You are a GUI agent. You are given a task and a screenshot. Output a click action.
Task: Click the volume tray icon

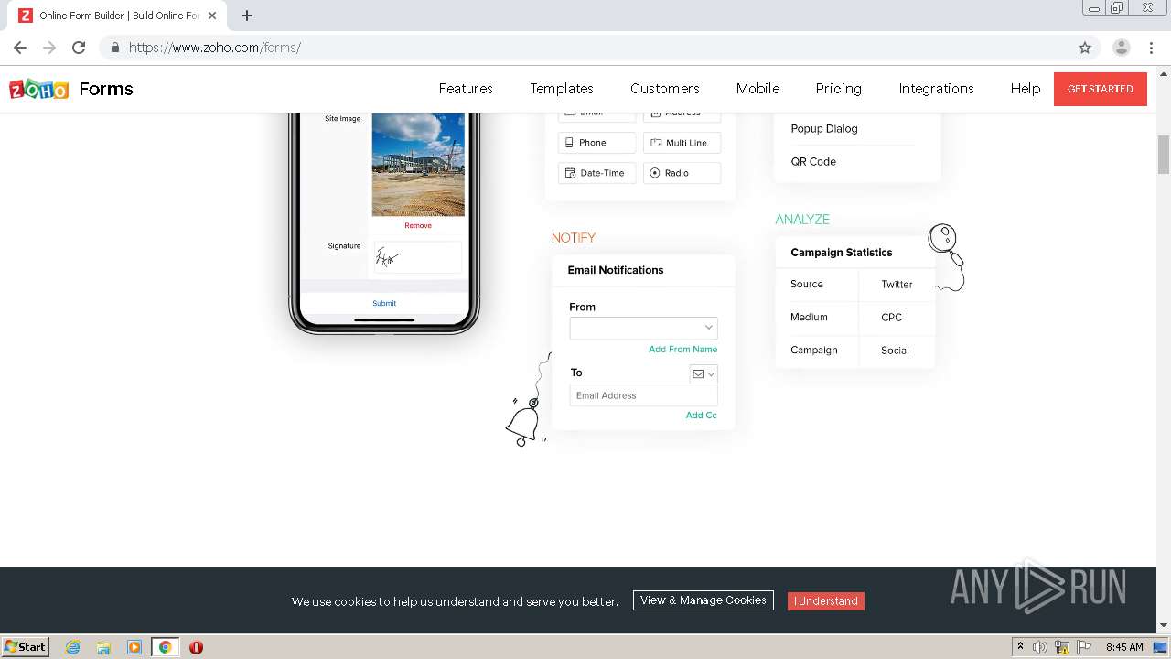1040,647
